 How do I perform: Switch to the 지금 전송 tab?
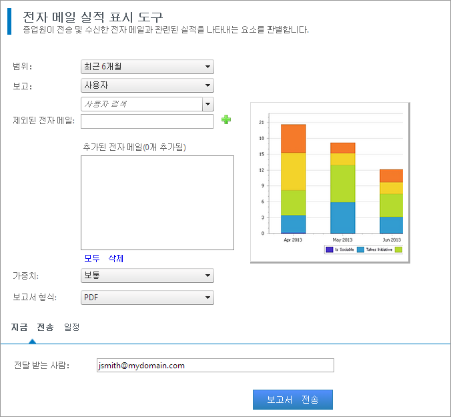(x=33, y=327)
